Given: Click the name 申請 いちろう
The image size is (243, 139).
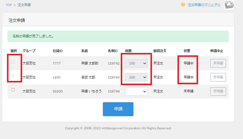Looking at the screenshot, I should 91,91.
